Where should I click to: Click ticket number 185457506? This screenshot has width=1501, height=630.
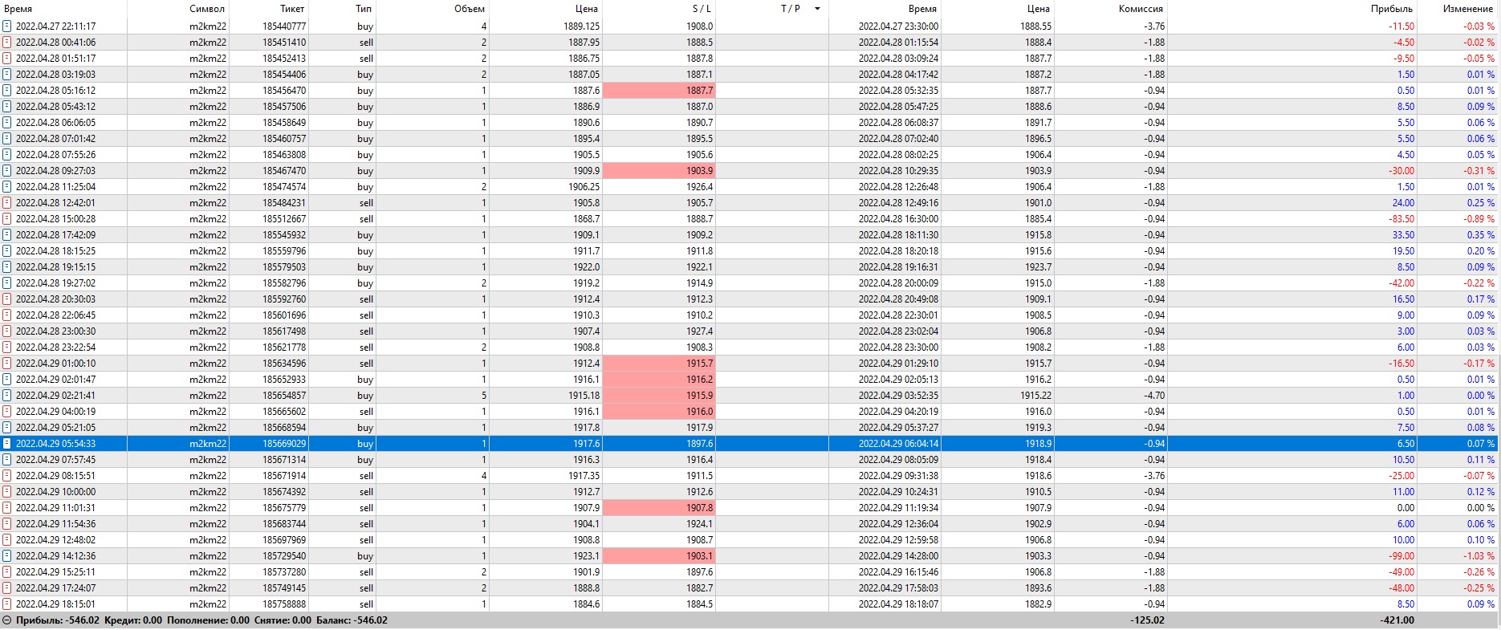click(x=284, y=107)
